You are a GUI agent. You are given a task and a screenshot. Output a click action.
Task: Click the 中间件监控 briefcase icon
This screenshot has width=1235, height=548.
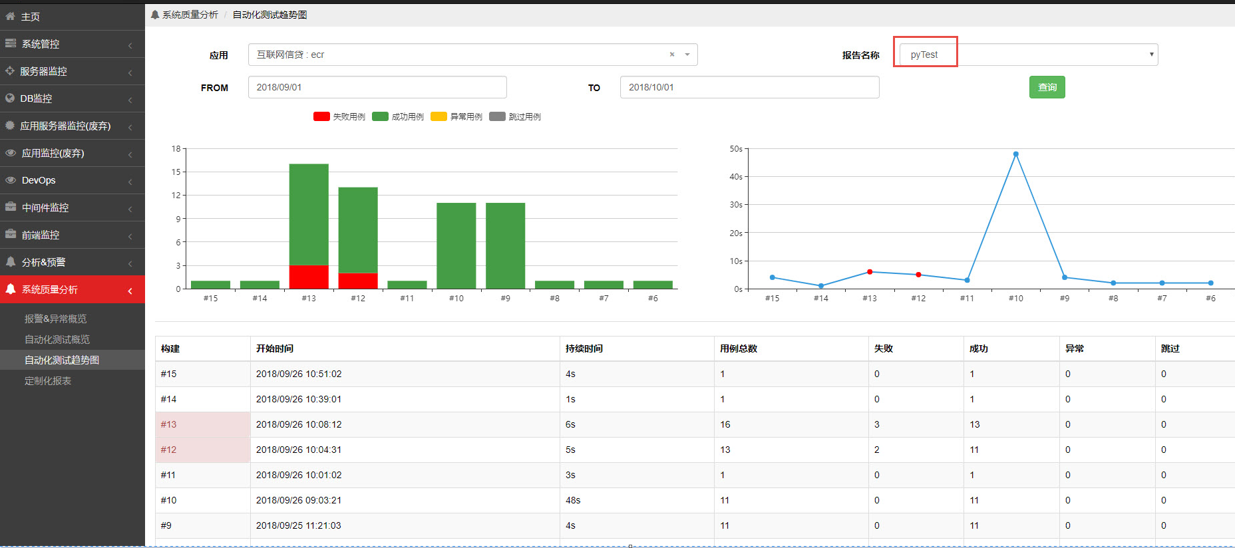[x=11, y=207]
